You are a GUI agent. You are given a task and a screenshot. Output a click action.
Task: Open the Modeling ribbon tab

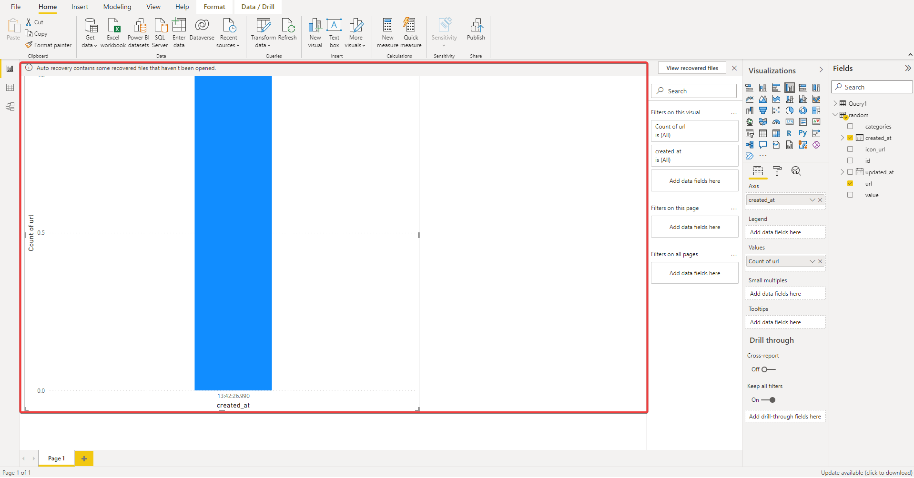click(x=117, y=7)
